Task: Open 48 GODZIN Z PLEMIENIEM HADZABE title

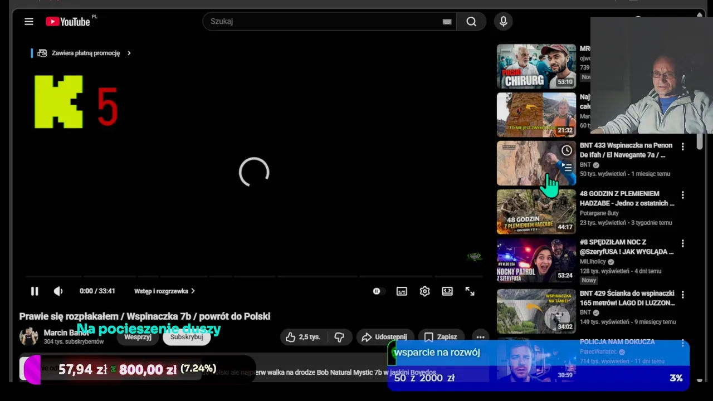Action: pyautogui.click(x=627, y=198)
